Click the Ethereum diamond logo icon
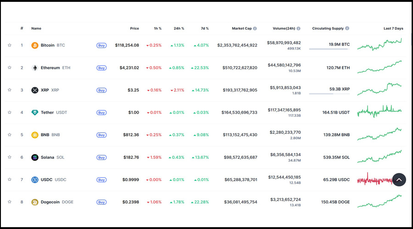This screenshot has height=229, width=413. tap(35, 68)
